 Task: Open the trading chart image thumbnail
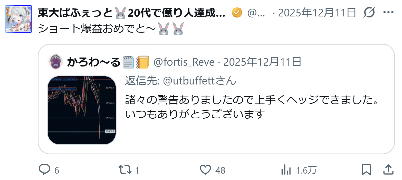point(82,110)
